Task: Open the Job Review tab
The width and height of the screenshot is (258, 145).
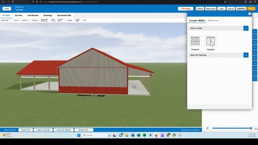Action: click(x=33, y=15)
